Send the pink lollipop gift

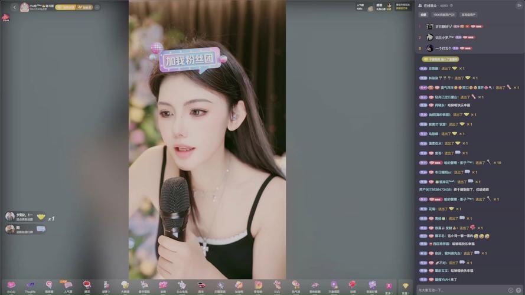49,287
